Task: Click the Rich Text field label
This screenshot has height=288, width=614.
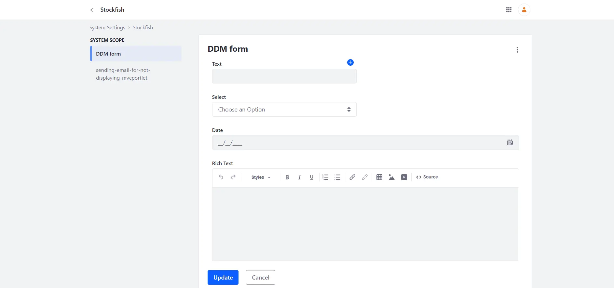Action: coord(223,164)
